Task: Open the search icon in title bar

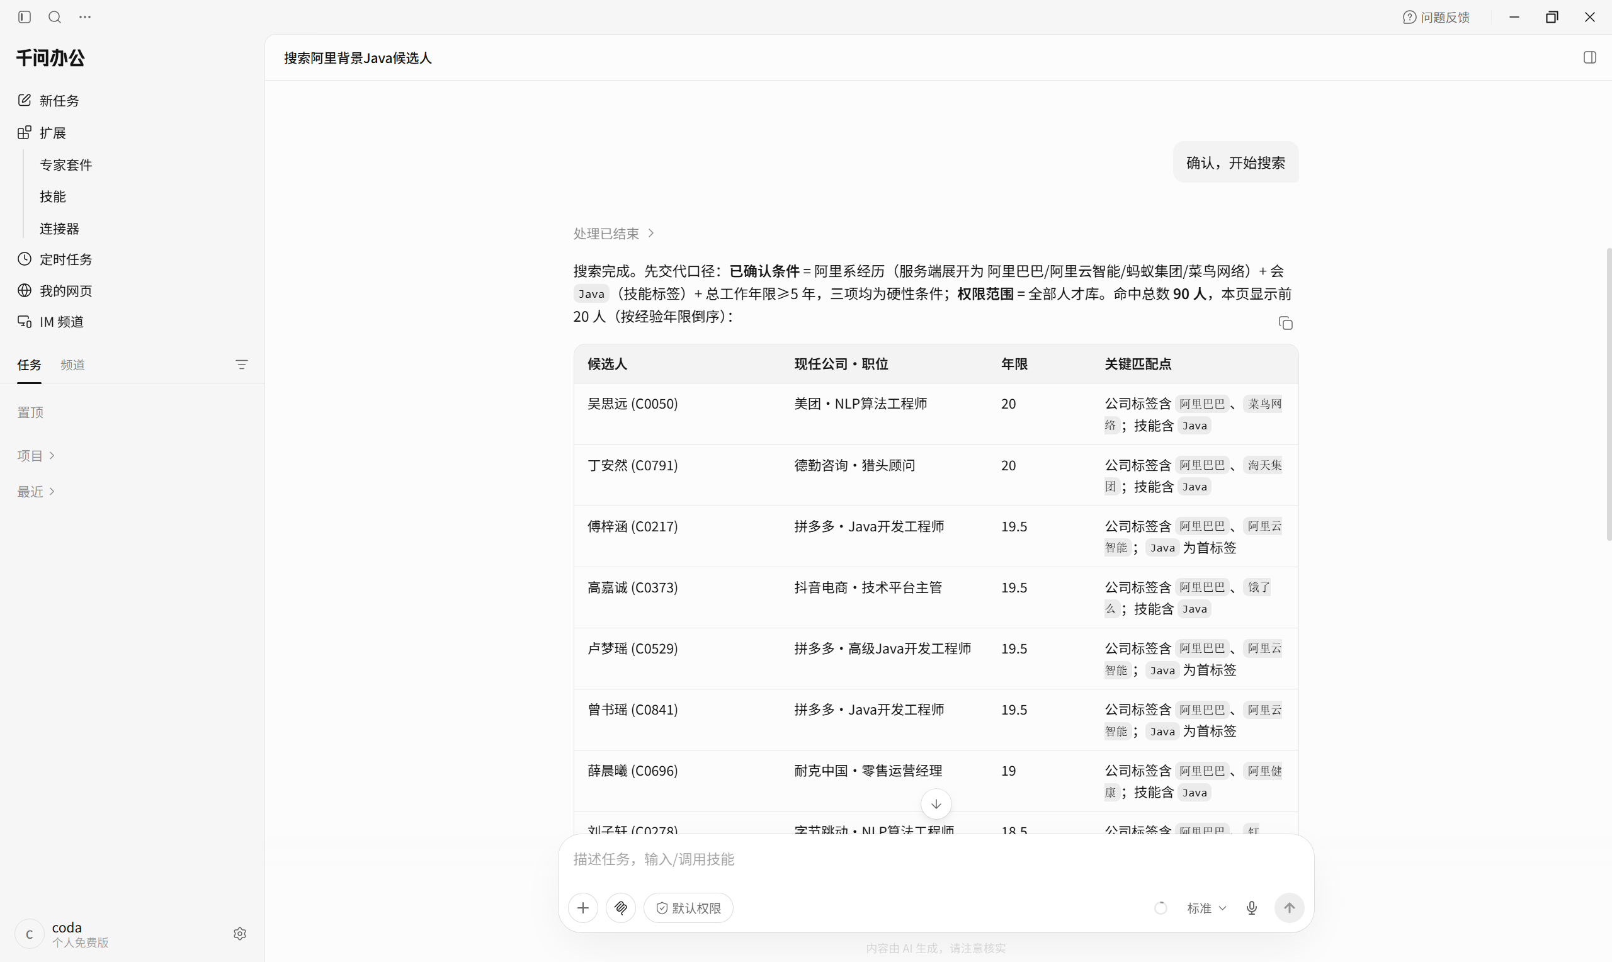Action: (55, 17)
